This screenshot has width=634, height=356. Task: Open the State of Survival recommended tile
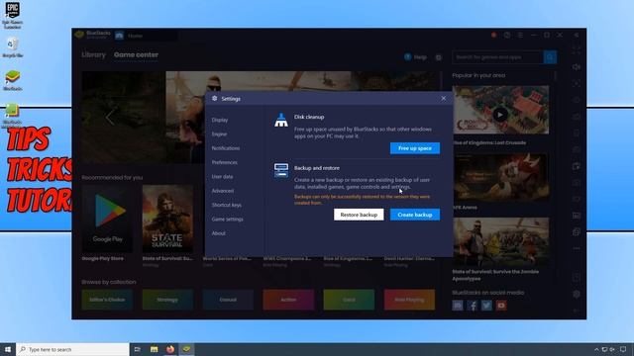coord(167,219)
